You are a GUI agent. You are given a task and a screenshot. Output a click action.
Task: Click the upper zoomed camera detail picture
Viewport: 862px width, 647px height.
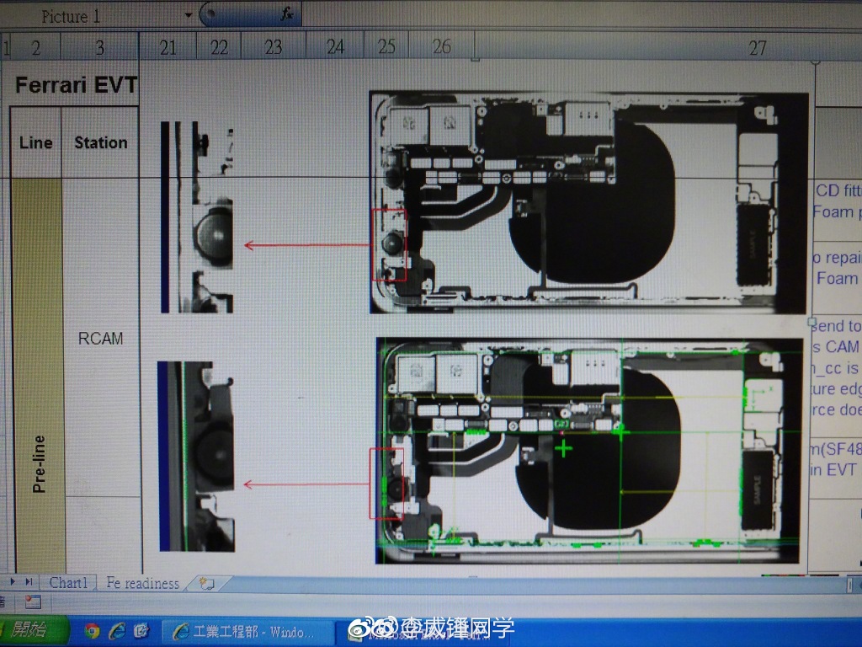click(197, 217)
